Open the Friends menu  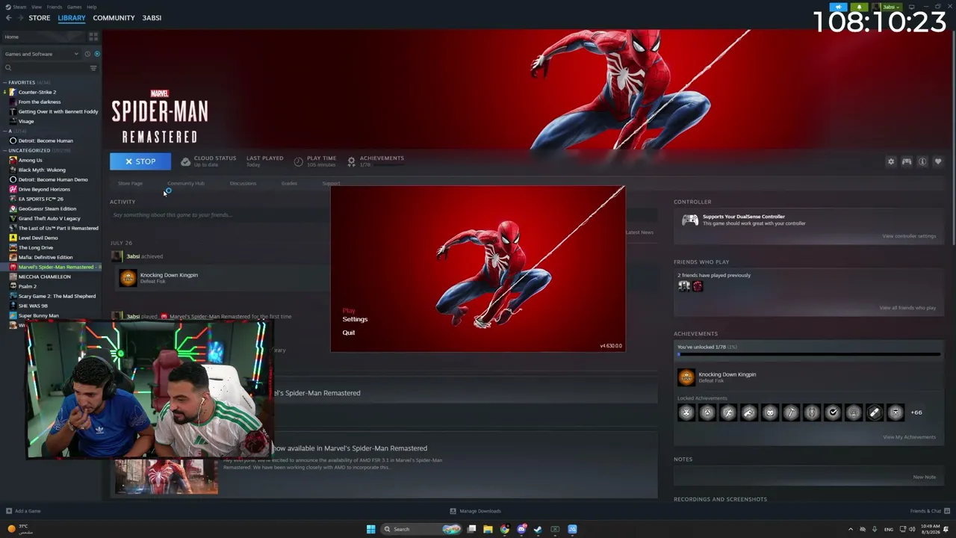click(x=55, y=7)
